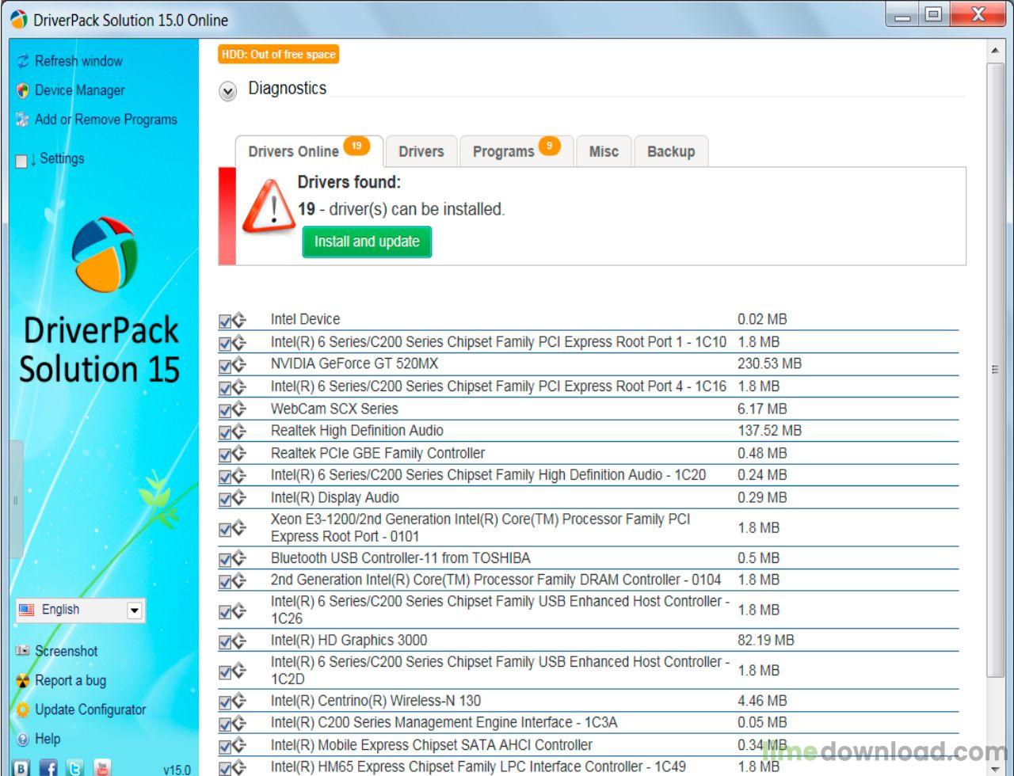Click the Update Configurator gear icon
Screen dimensions: 1014x776
point(22,709)
